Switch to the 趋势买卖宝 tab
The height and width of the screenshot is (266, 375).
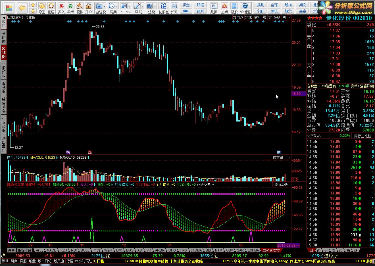(271, 250)
